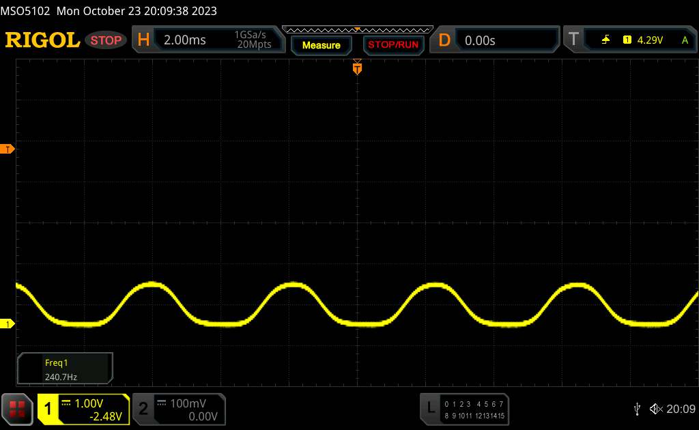The width and height of the screenshot is (699, 430).
Task: Open the 1GSa/s 20Mpts acquisition settings
Action: click(252, 40)
